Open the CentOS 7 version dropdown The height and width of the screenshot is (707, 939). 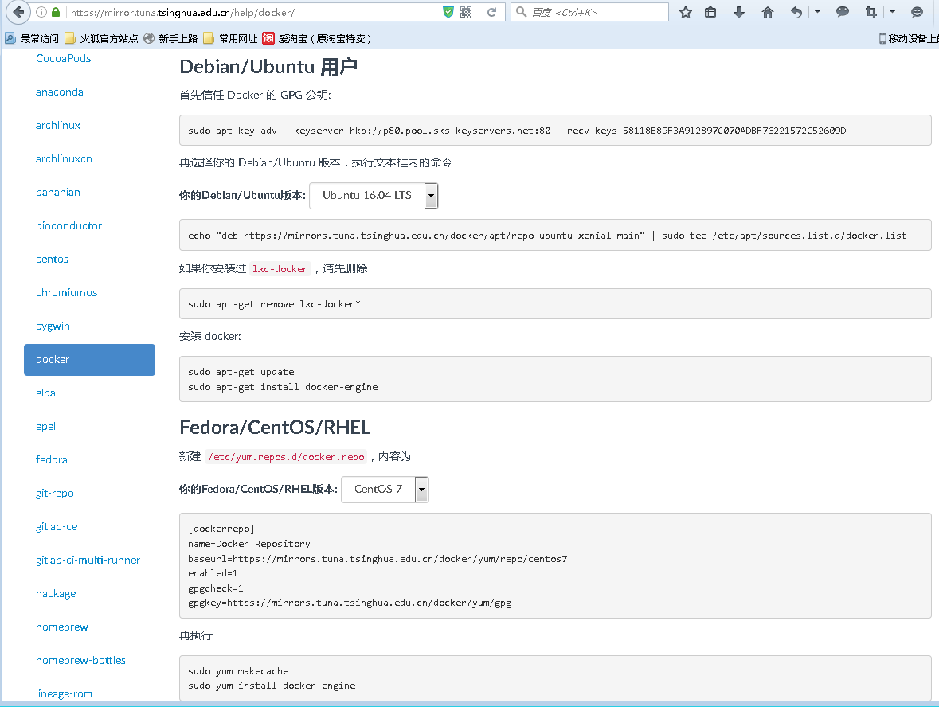pyautogui.click(x=385, y=490)
